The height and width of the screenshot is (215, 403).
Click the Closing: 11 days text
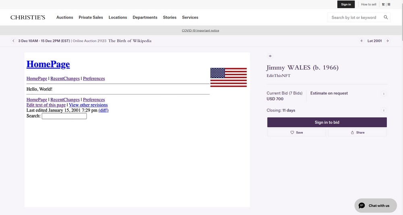point(281,110)
